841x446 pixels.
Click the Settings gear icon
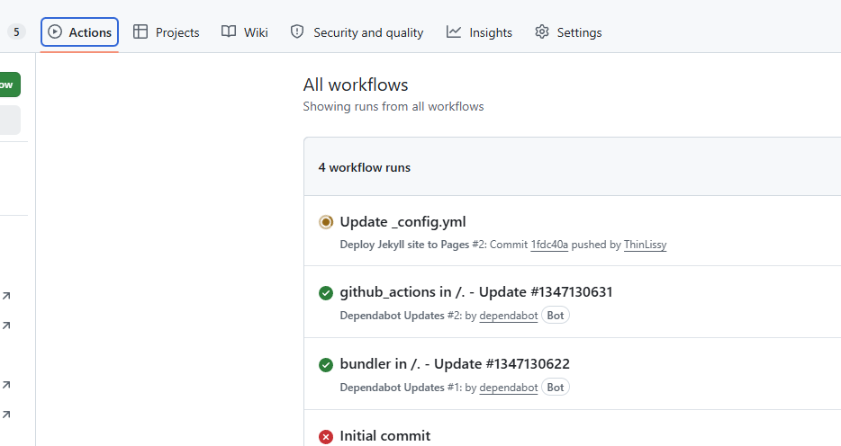click(x=542, y=32)
